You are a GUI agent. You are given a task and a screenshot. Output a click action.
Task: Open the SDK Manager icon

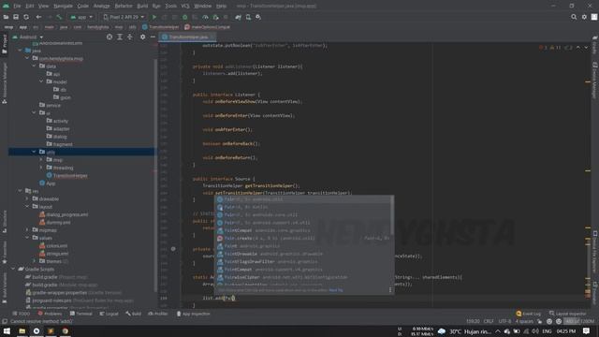pos(258,17)
